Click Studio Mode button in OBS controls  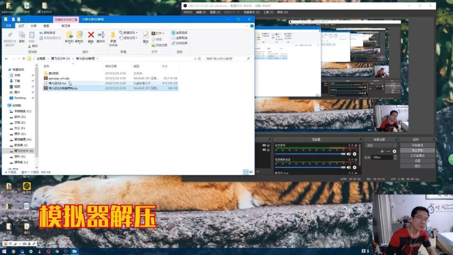(417, 156)
